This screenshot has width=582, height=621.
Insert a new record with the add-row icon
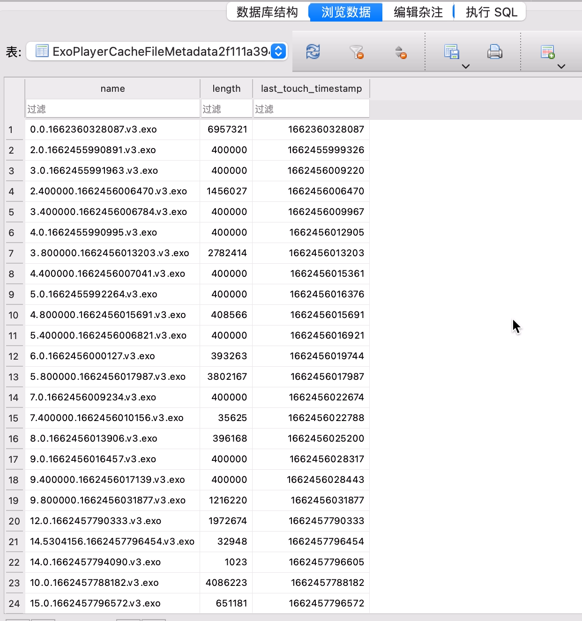coord(547,52)
